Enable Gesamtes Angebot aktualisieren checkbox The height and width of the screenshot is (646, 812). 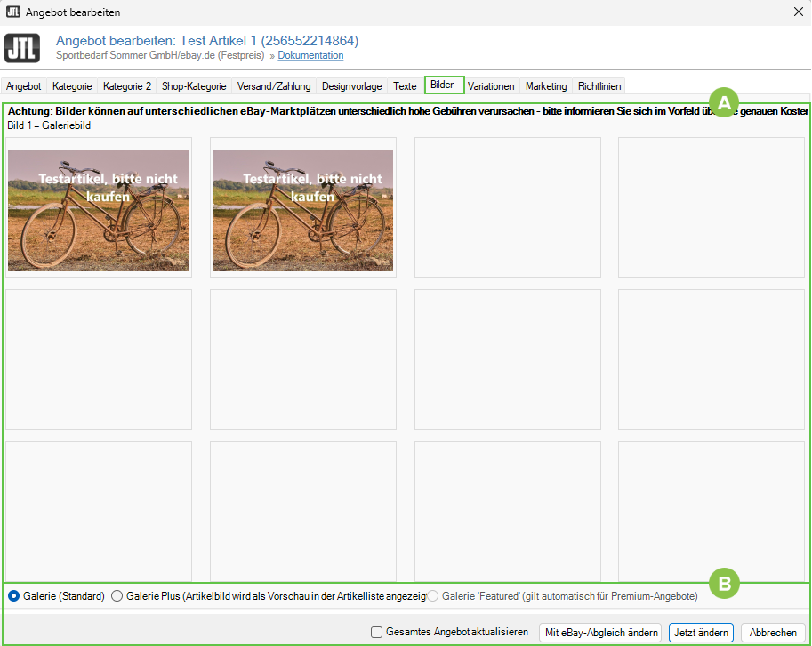pos(376,633)
